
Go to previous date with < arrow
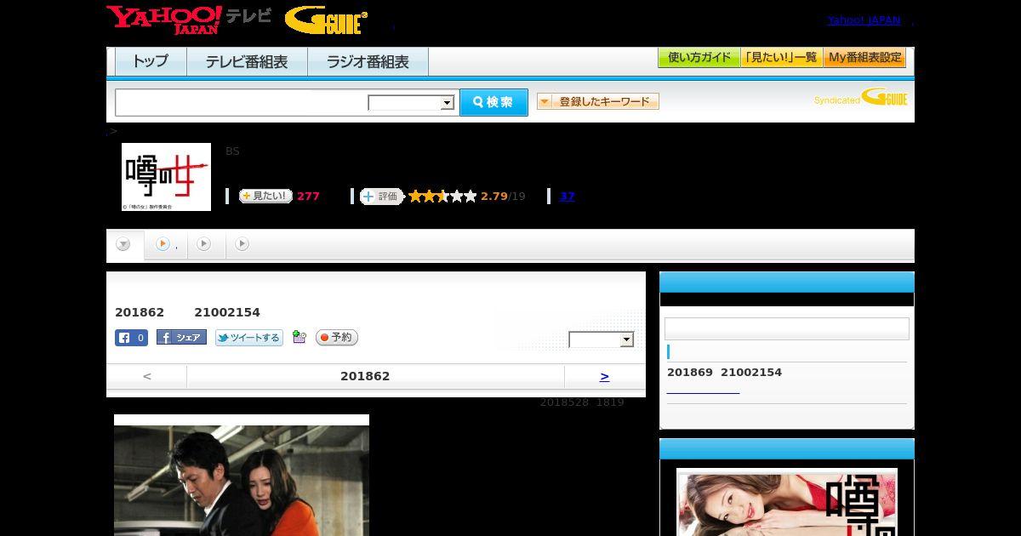click(x=147, y=376)
